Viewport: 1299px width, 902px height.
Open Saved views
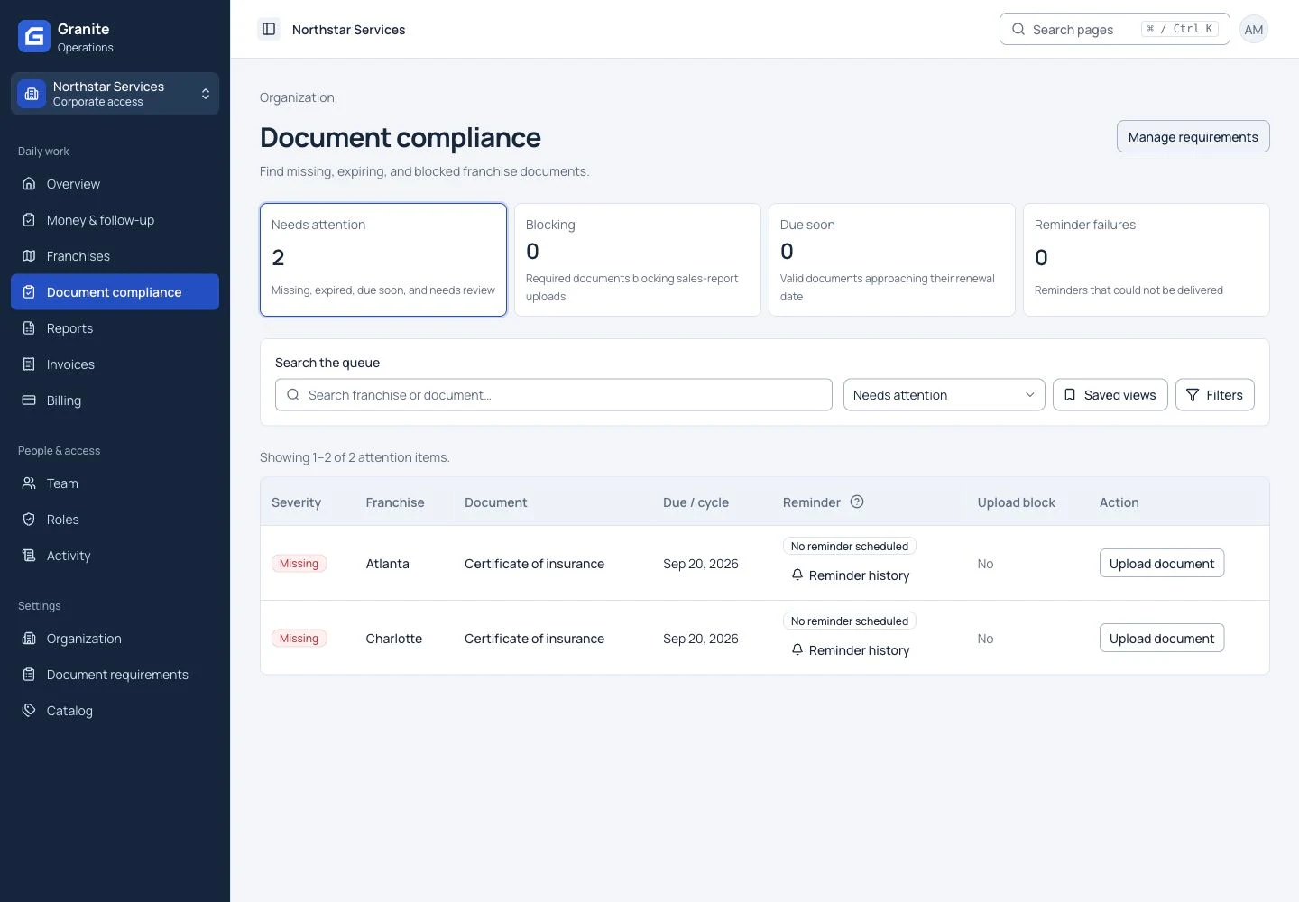1110,395
